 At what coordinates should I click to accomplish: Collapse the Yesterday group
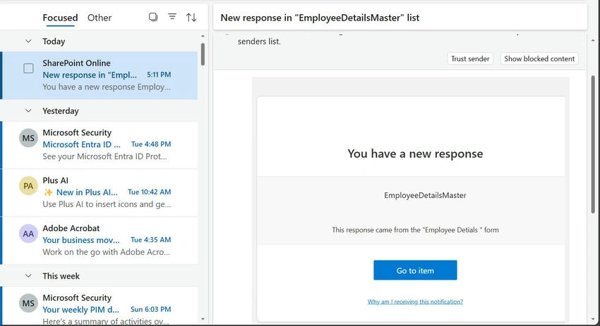28,111
